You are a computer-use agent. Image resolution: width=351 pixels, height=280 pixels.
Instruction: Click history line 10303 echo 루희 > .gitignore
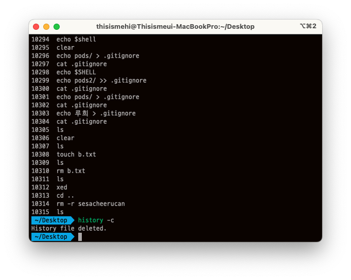point(83,114)
